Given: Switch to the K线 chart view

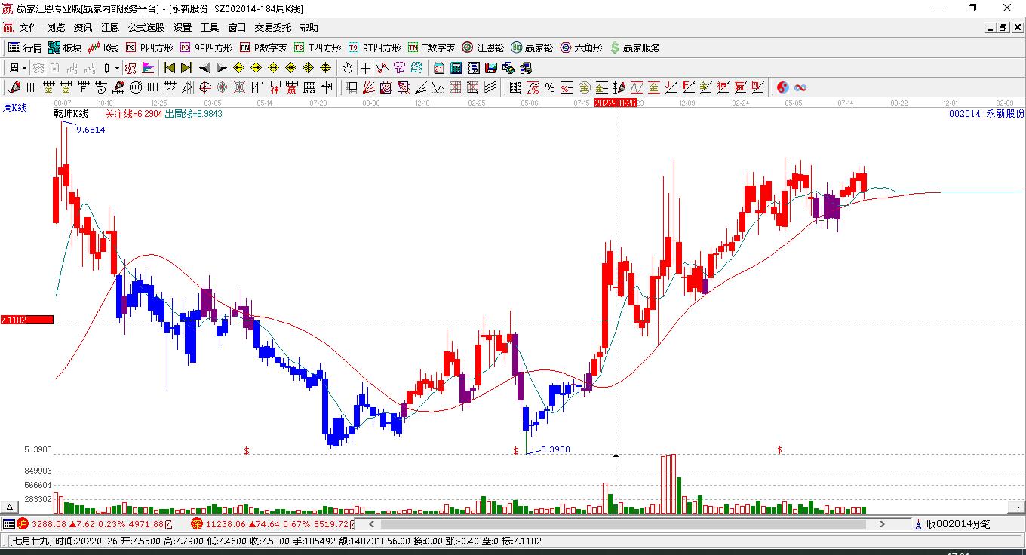Looking at the screenshot, I should 104,48.
